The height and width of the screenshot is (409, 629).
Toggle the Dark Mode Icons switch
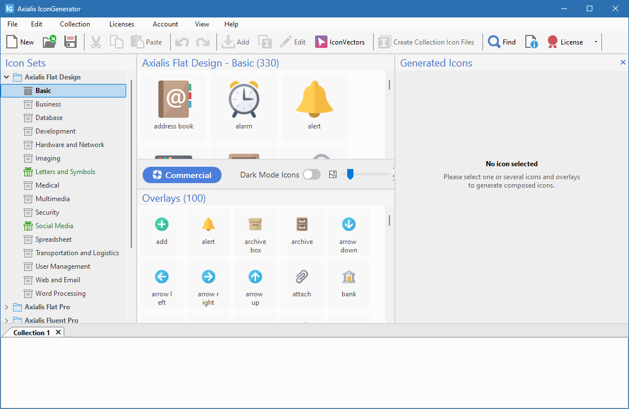[311, 175]
